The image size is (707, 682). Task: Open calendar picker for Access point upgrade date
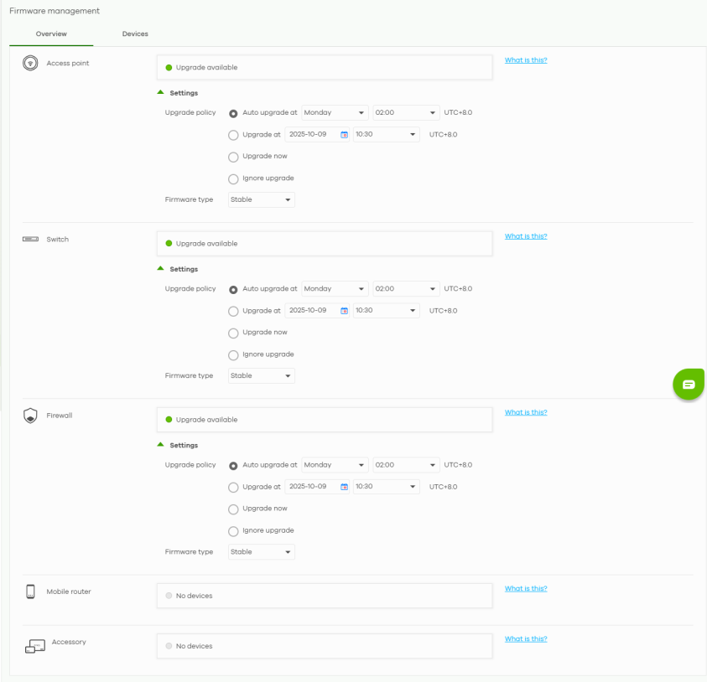pyautogui.click(x=344, y=135)
